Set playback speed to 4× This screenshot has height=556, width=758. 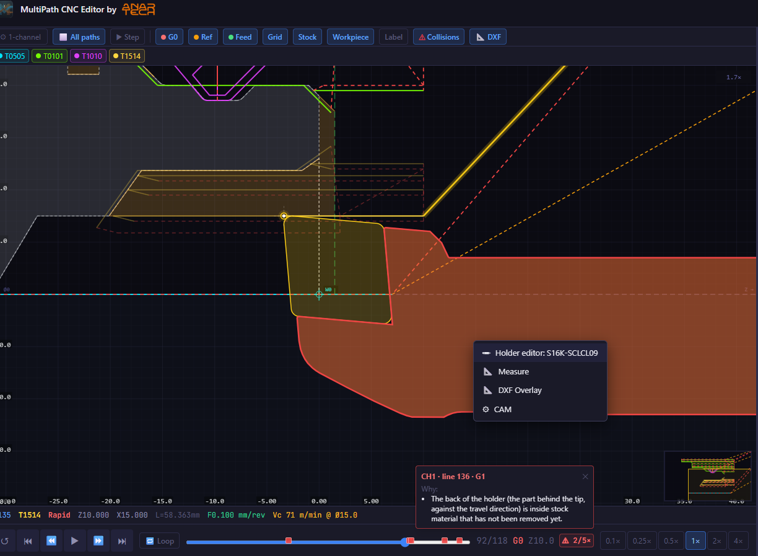pos(738,541)
